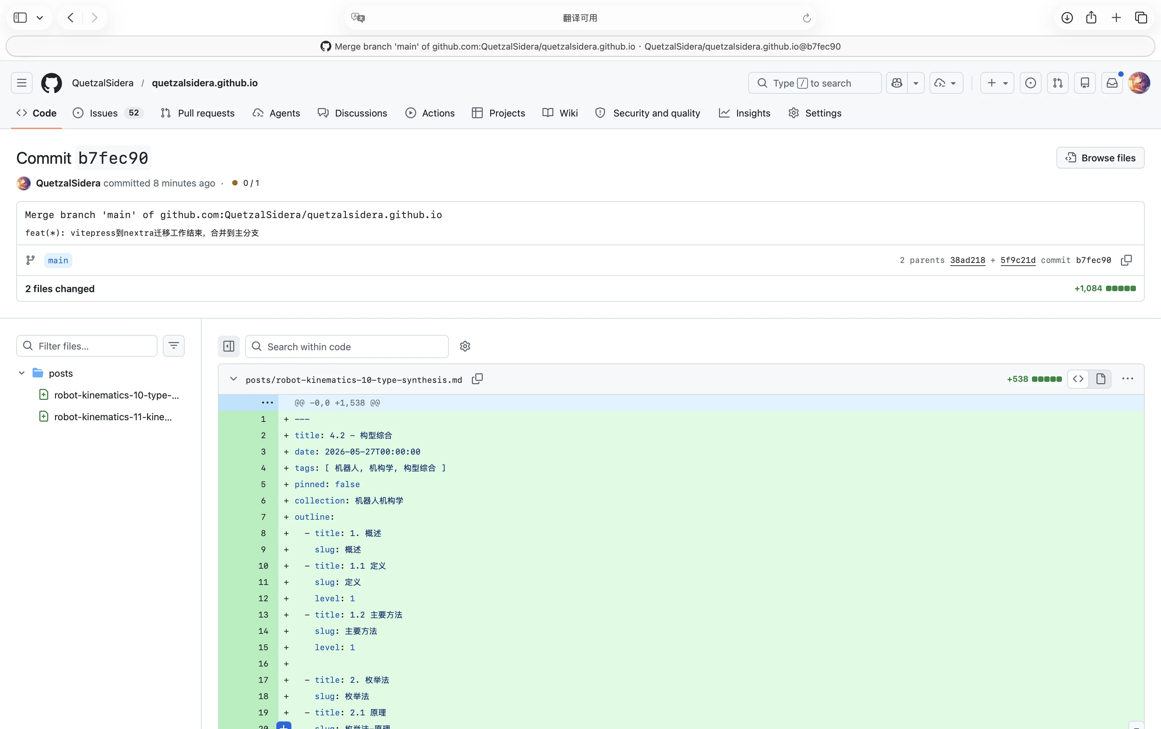The width and height of the screenshot is (1161, 729).
Task: Open the GitHub home logo
Action: point(52,83)
